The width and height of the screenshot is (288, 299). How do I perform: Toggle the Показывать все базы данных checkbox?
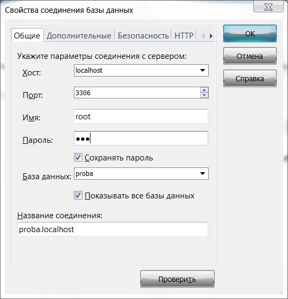(78, 195)
